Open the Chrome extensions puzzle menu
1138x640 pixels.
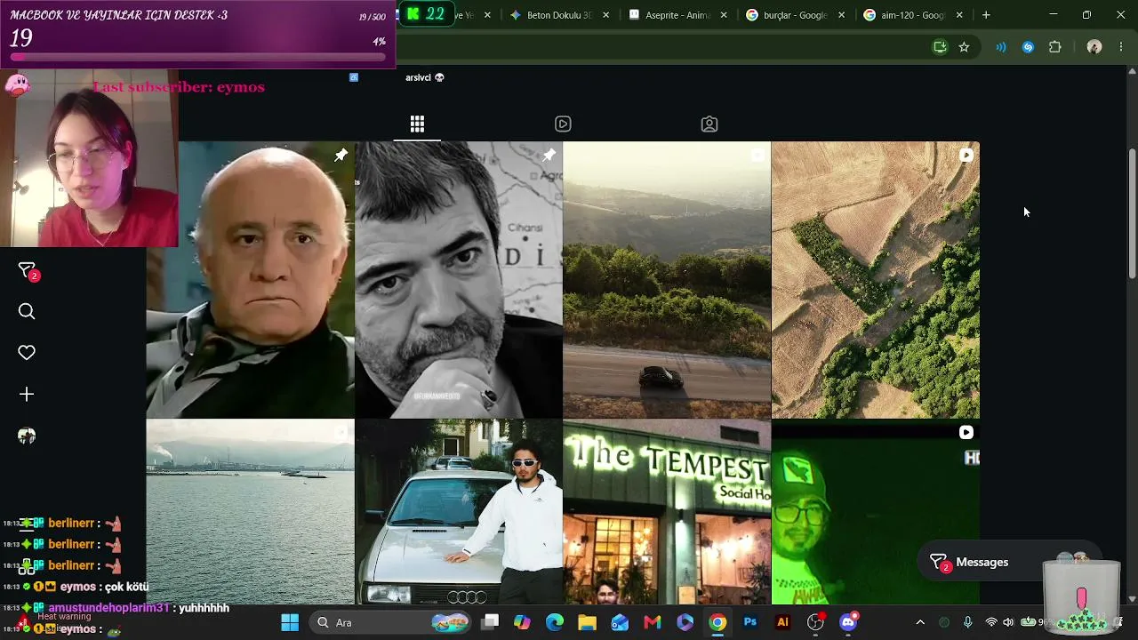[1055, 47]
